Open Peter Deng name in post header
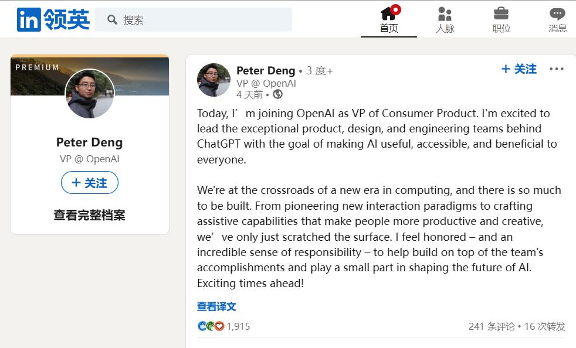 click(266, 70)
